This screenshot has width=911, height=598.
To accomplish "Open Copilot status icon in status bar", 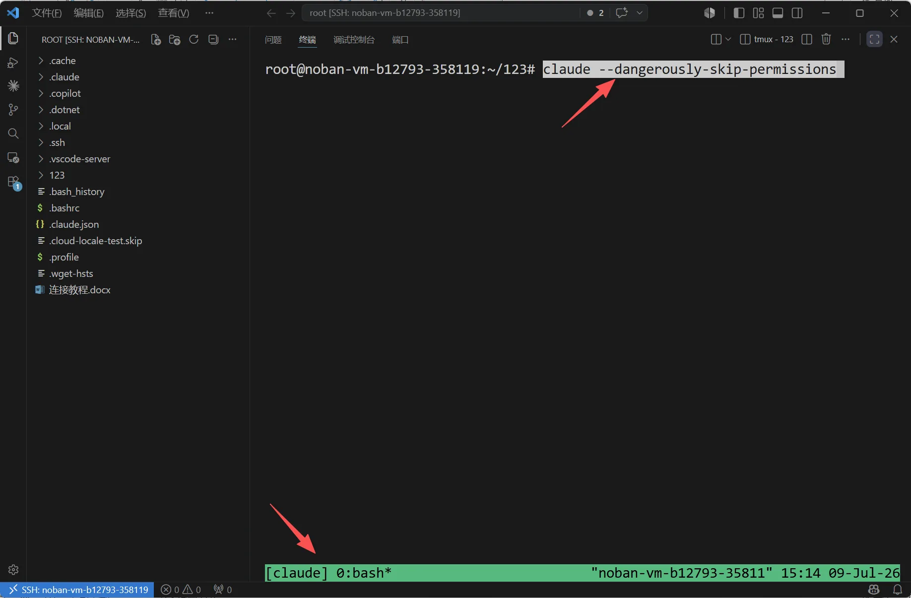I will [x=874, y=590].
